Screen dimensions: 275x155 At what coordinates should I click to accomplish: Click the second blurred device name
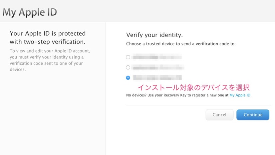coord(158,68)
